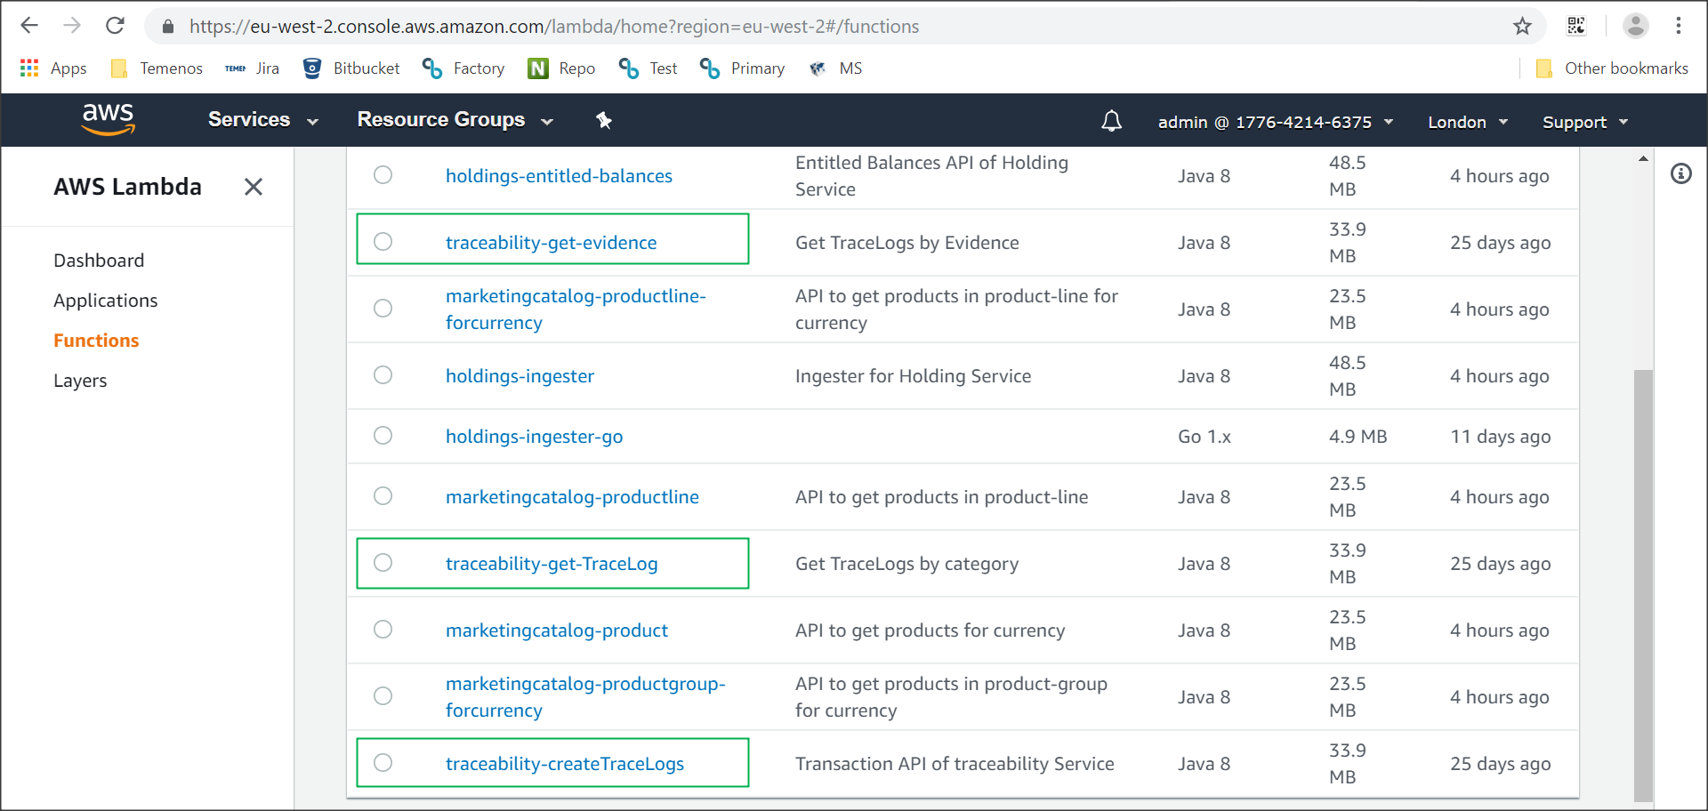
Task: Close the AWS Lambda side panel
Action: [x=254, y=187]
